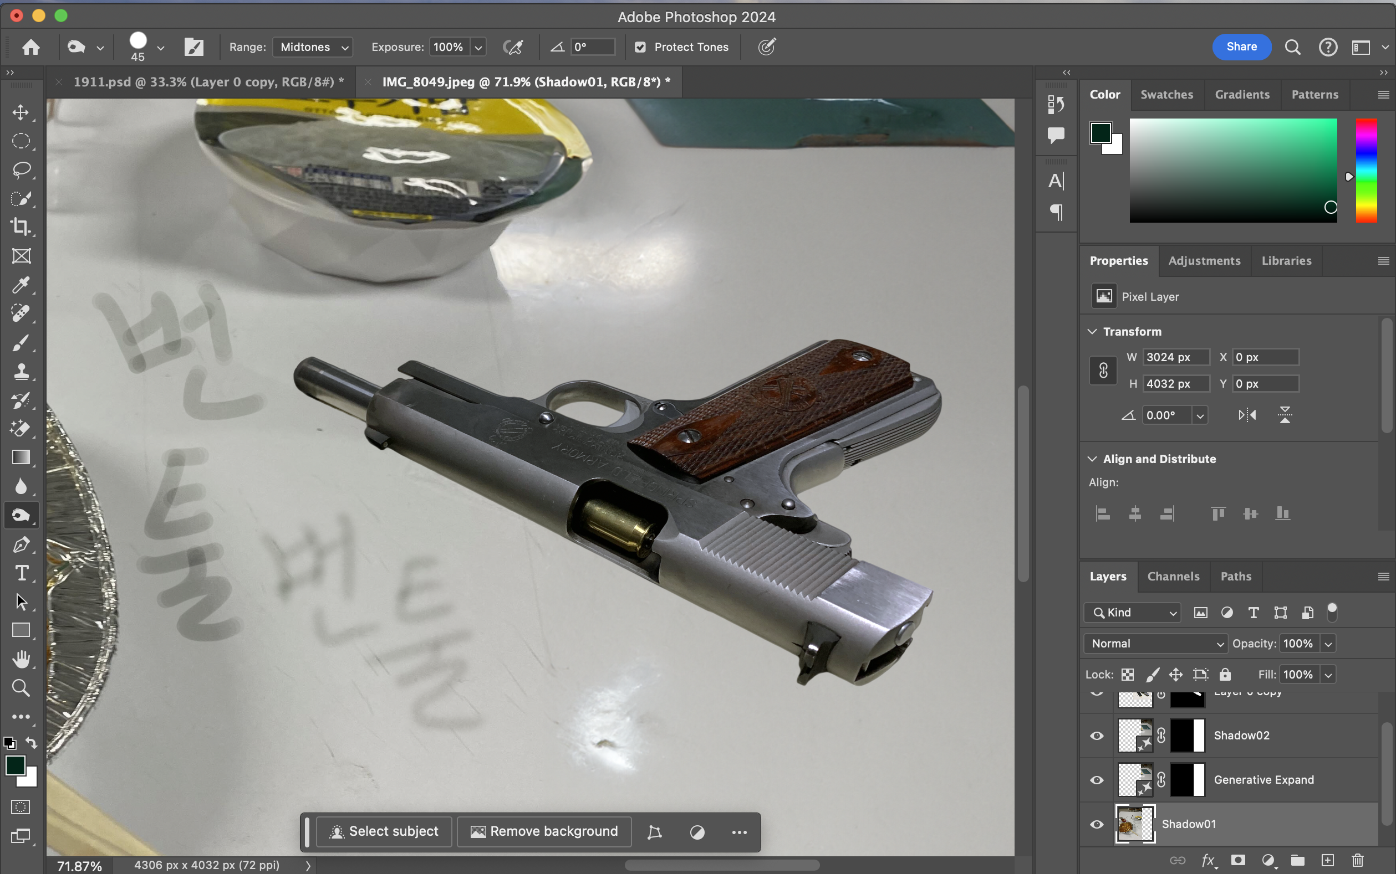Select the Crop tool
This screenshot has height=874, width=1396.
click(x=21, y=227)
